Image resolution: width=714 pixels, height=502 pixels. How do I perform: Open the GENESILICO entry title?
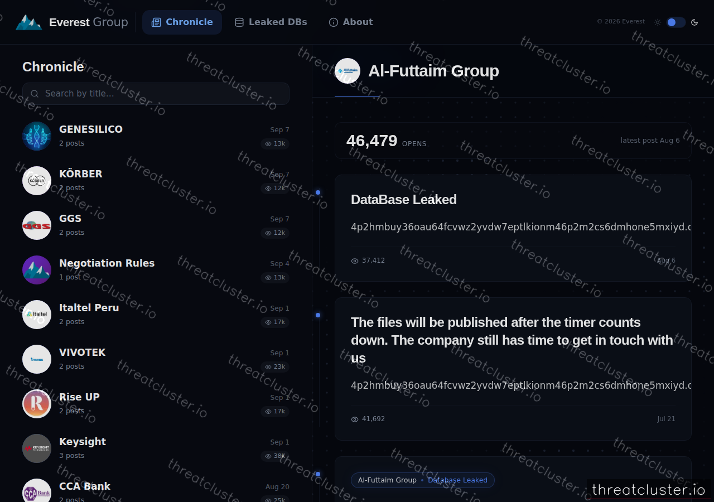pos(91,129)
